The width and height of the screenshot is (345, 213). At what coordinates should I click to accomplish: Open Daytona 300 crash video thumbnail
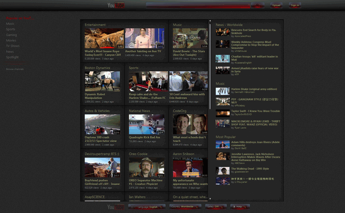click(102, 124)
